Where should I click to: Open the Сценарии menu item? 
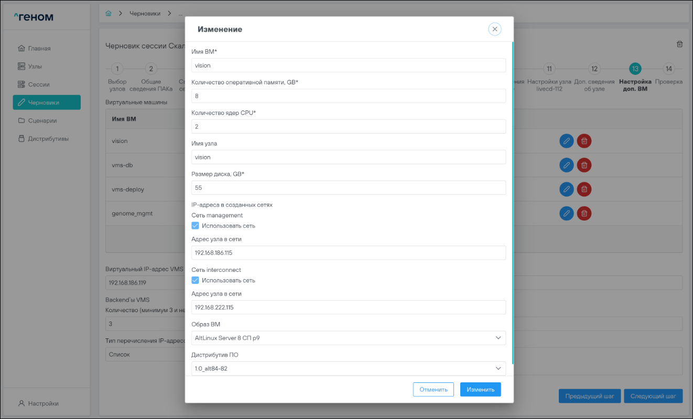coord(42,120)
